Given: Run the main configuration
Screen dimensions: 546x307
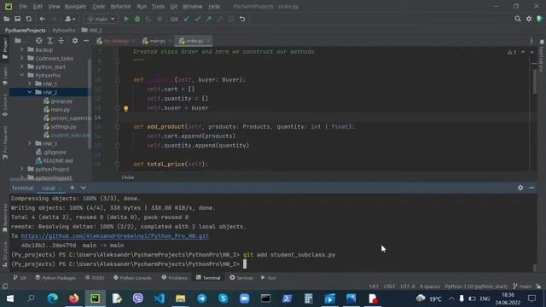Looking at the screenshot, I should coord(126,19).
